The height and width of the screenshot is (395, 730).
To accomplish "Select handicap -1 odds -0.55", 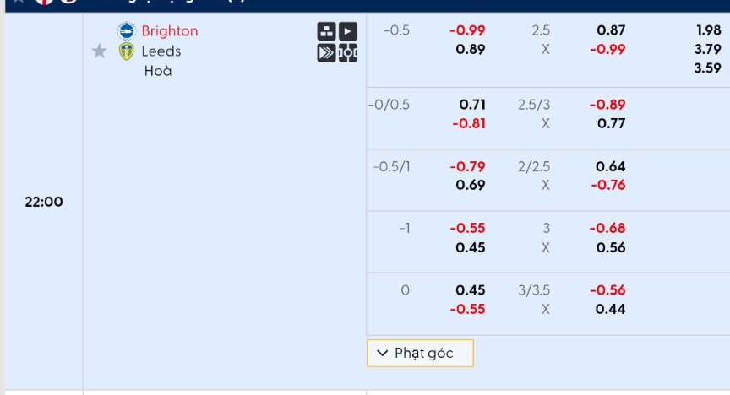I will tap(468, 228).
